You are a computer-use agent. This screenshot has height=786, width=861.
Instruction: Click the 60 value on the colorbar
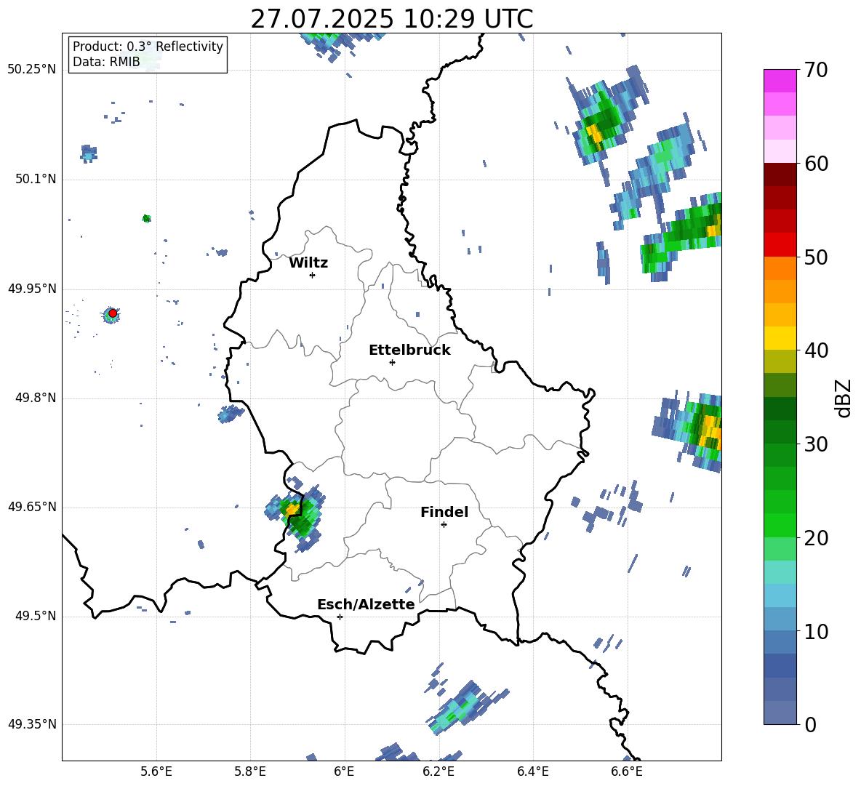tap(816, 164)
